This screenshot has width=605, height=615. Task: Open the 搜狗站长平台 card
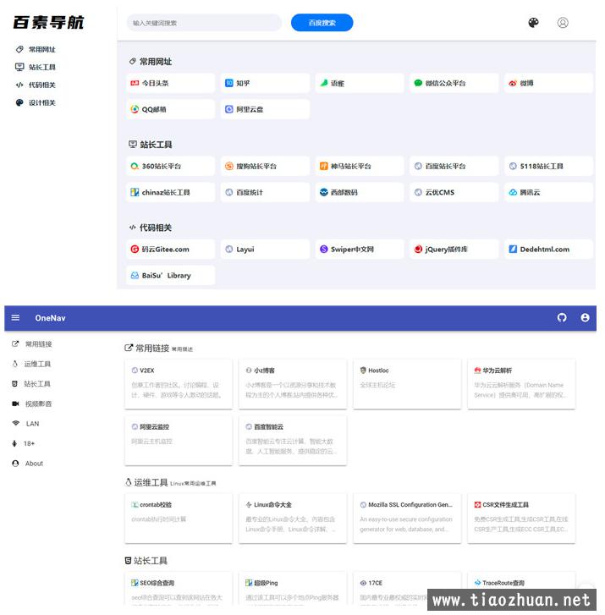point(265,167)
